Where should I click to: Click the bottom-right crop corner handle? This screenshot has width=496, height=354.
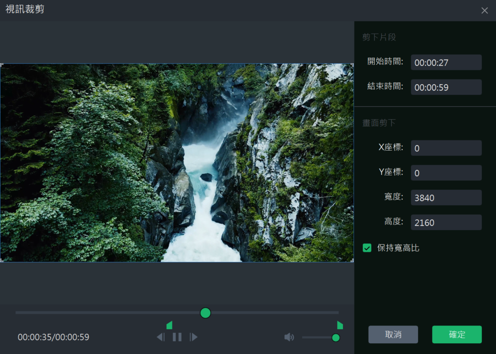[x=352, y=261]
